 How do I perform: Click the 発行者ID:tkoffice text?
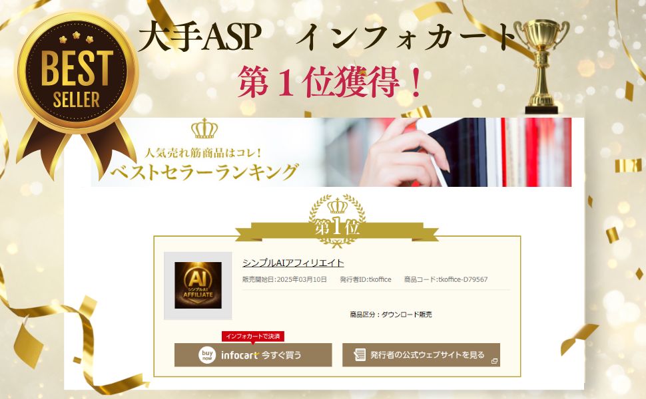click(366, 279)
